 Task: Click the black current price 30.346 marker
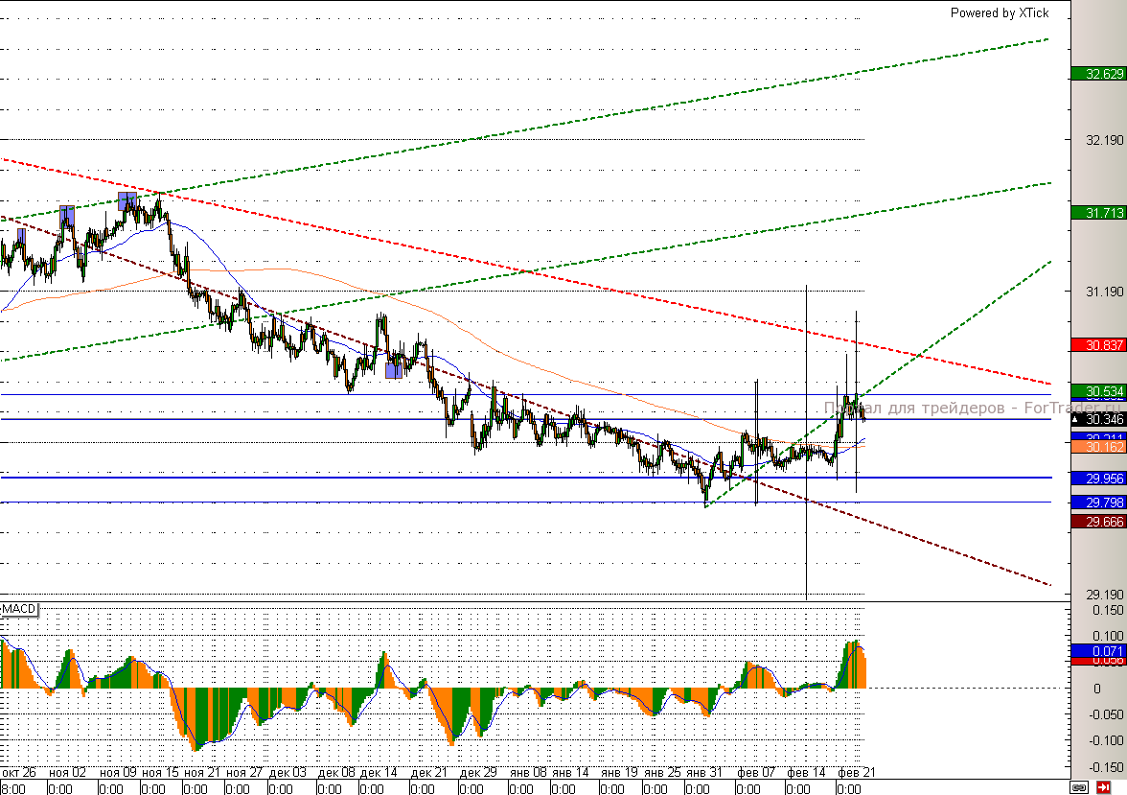coord(1097,419)
